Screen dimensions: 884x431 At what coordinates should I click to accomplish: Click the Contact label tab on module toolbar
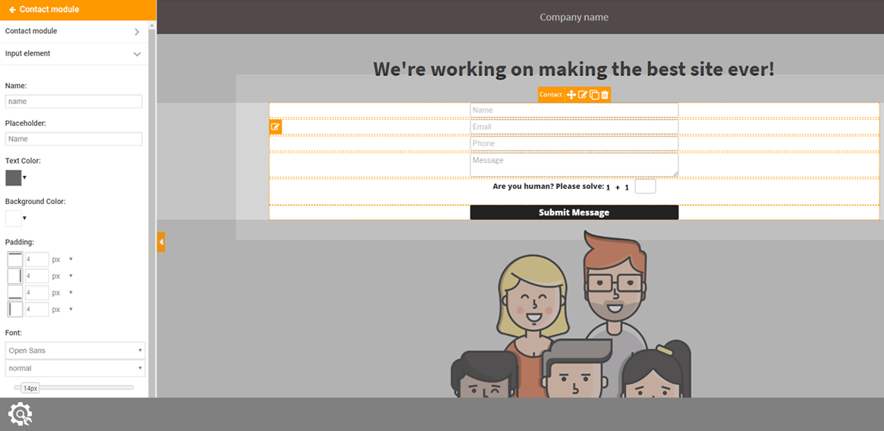(550, 95)
